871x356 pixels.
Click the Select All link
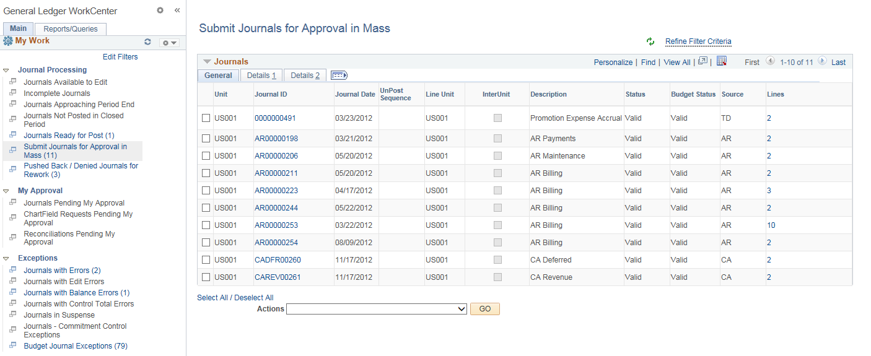(212, 298)
